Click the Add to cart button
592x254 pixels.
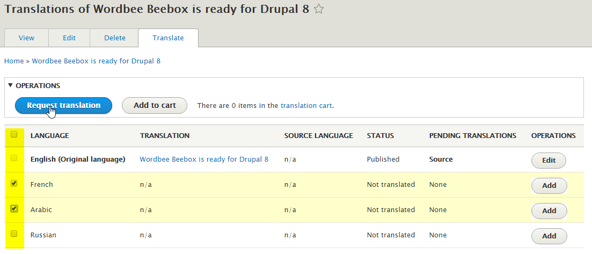155,106
